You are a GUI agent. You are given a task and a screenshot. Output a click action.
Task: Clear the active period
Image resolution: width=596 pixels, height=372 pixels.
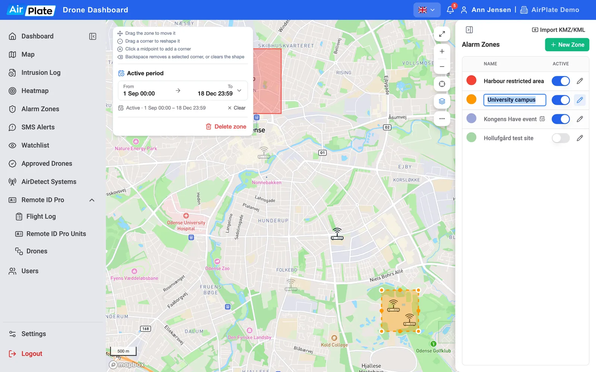237,108
